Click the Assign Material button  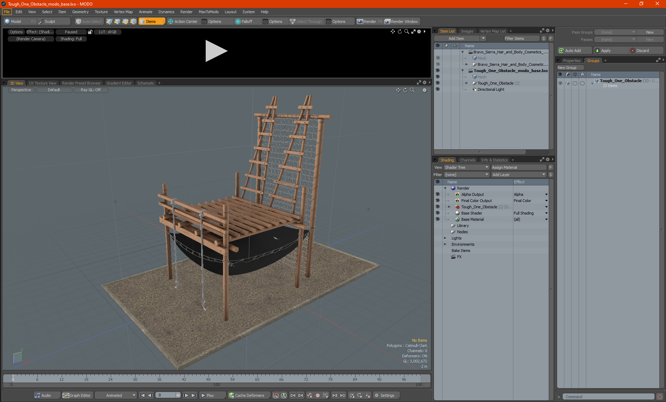click(518, 167)
